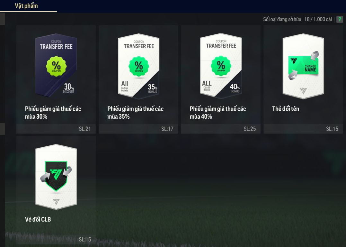Click the SL:21 quantity bar

pos(56,129)
